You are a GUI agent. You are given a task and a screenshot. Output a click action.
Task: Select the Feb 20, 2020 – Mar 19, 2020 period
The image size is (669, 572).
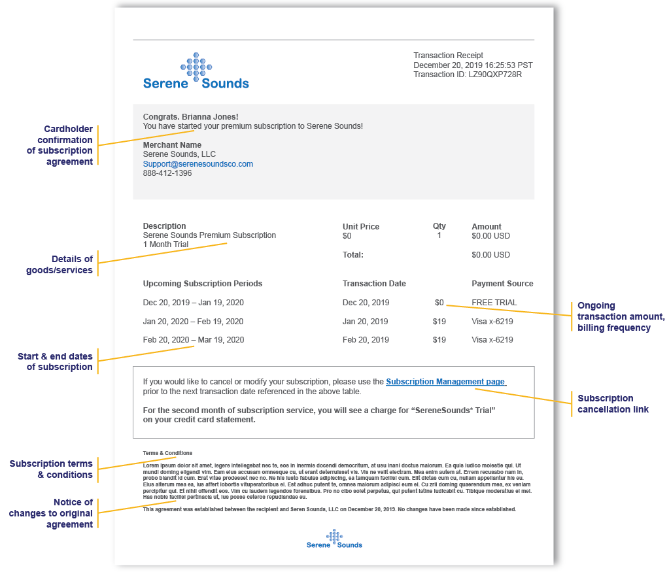(194, 340)
